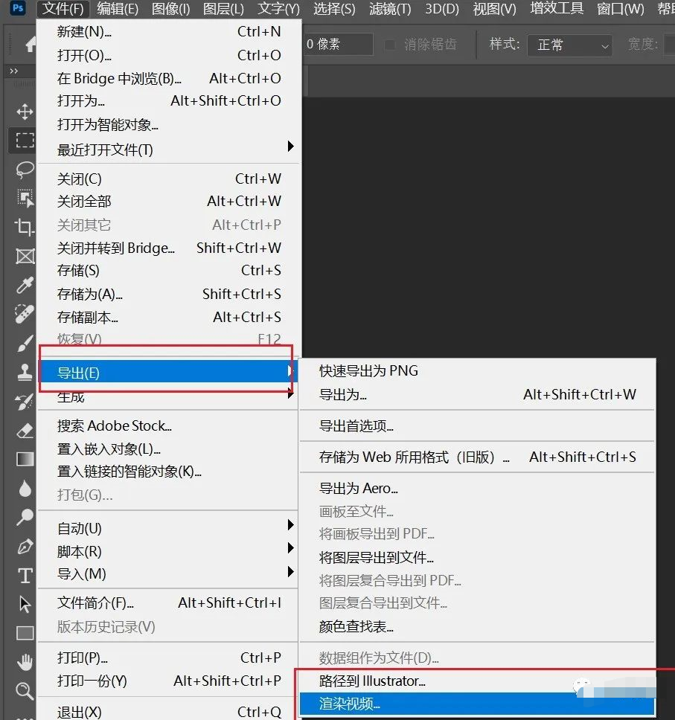Select the Pen tool
The image size is (675, 720).
coord(25,546)
